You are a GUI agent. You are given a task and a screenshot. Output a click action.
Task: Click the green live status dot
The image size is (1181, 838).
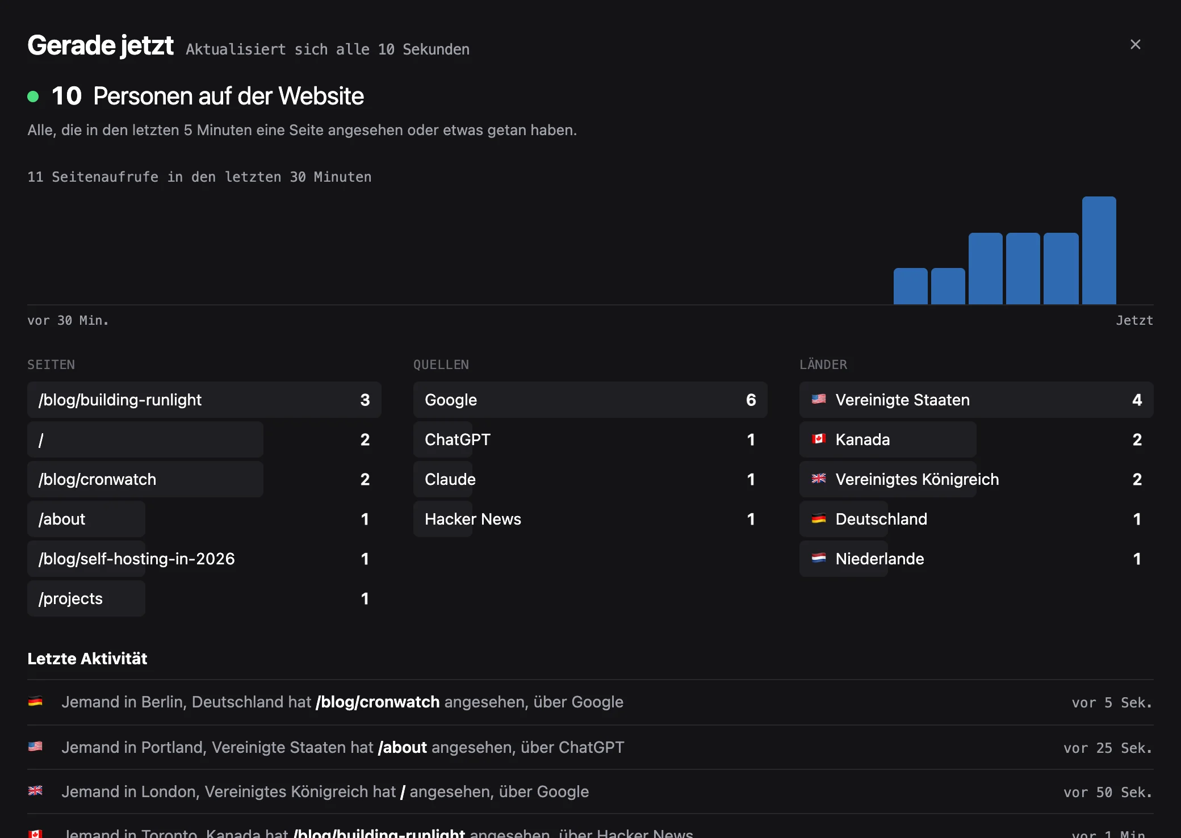(x=33, y=97)
